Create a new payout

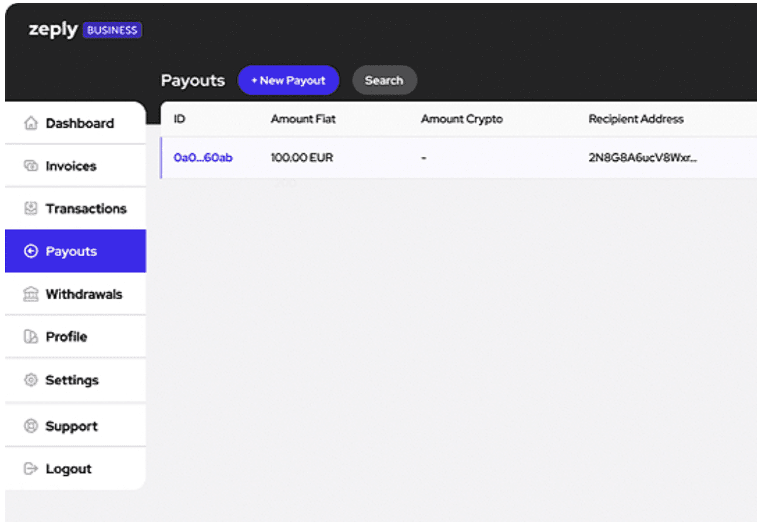(288, 80)
